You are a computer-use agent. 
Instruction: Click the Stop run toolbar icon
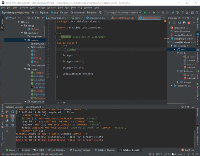[167, 12]
